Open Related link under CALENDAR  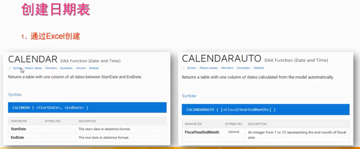[94, 68]
